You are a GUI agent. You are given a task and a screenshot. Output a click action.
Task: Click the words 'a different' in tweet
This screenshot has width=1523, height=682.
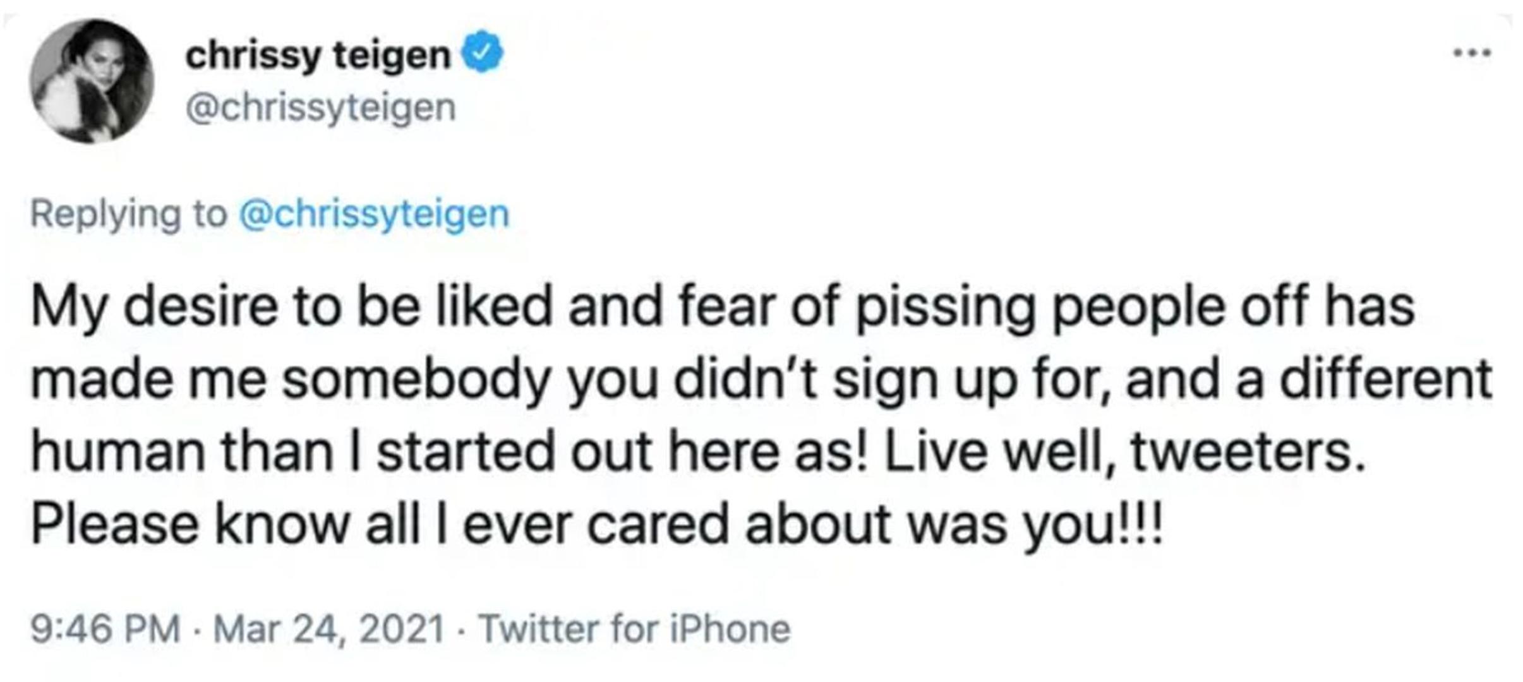(x=1363, y=380)
